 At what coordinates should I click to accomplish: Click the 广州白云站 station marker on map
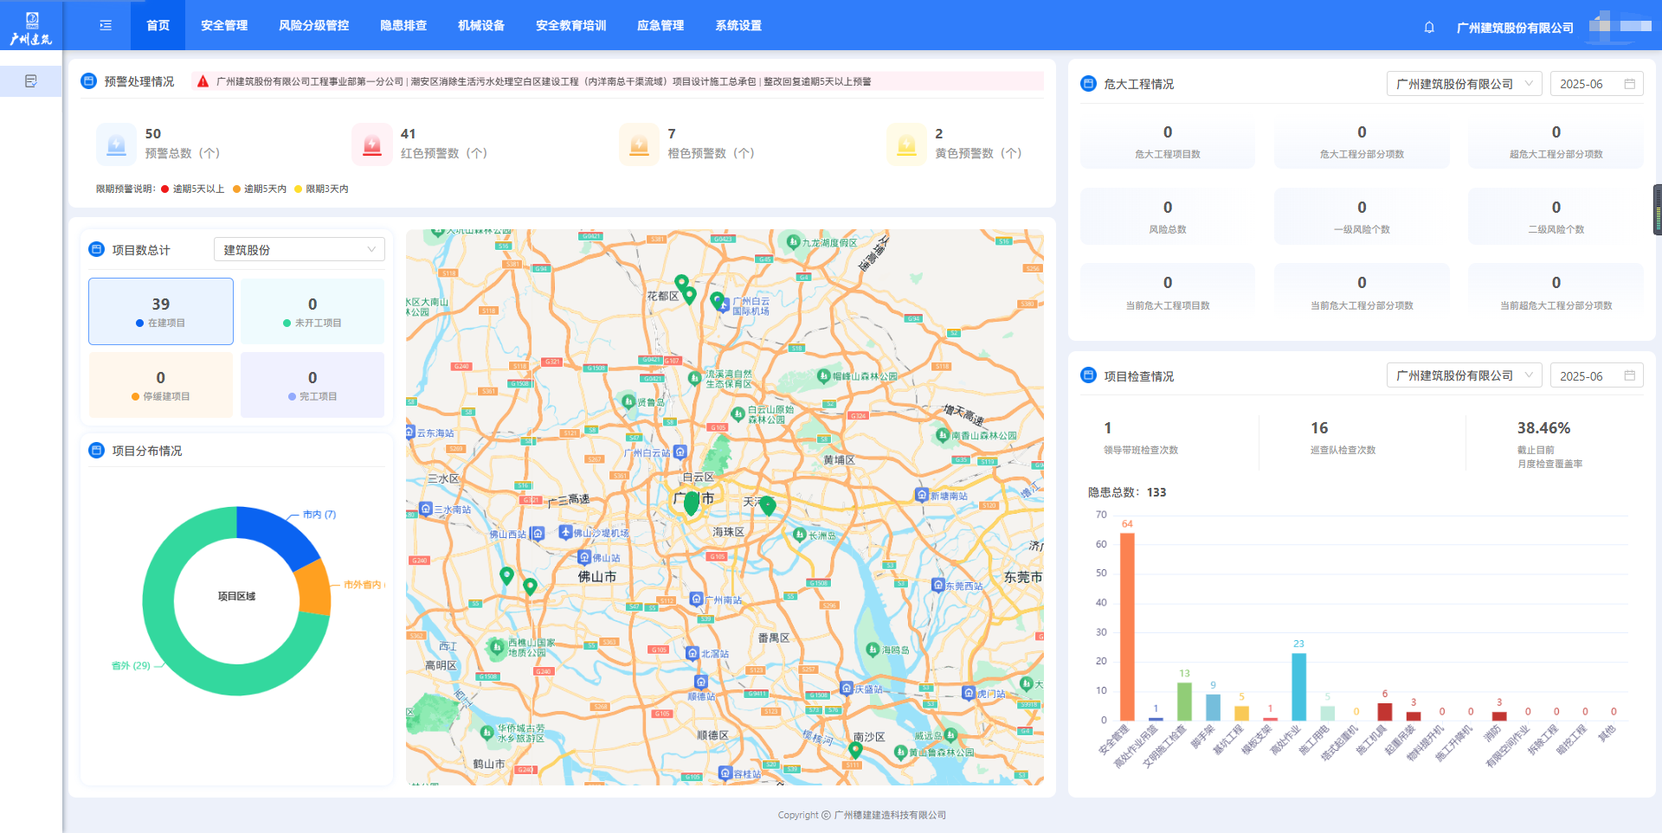pyautogui.click(x=680, y=452)
